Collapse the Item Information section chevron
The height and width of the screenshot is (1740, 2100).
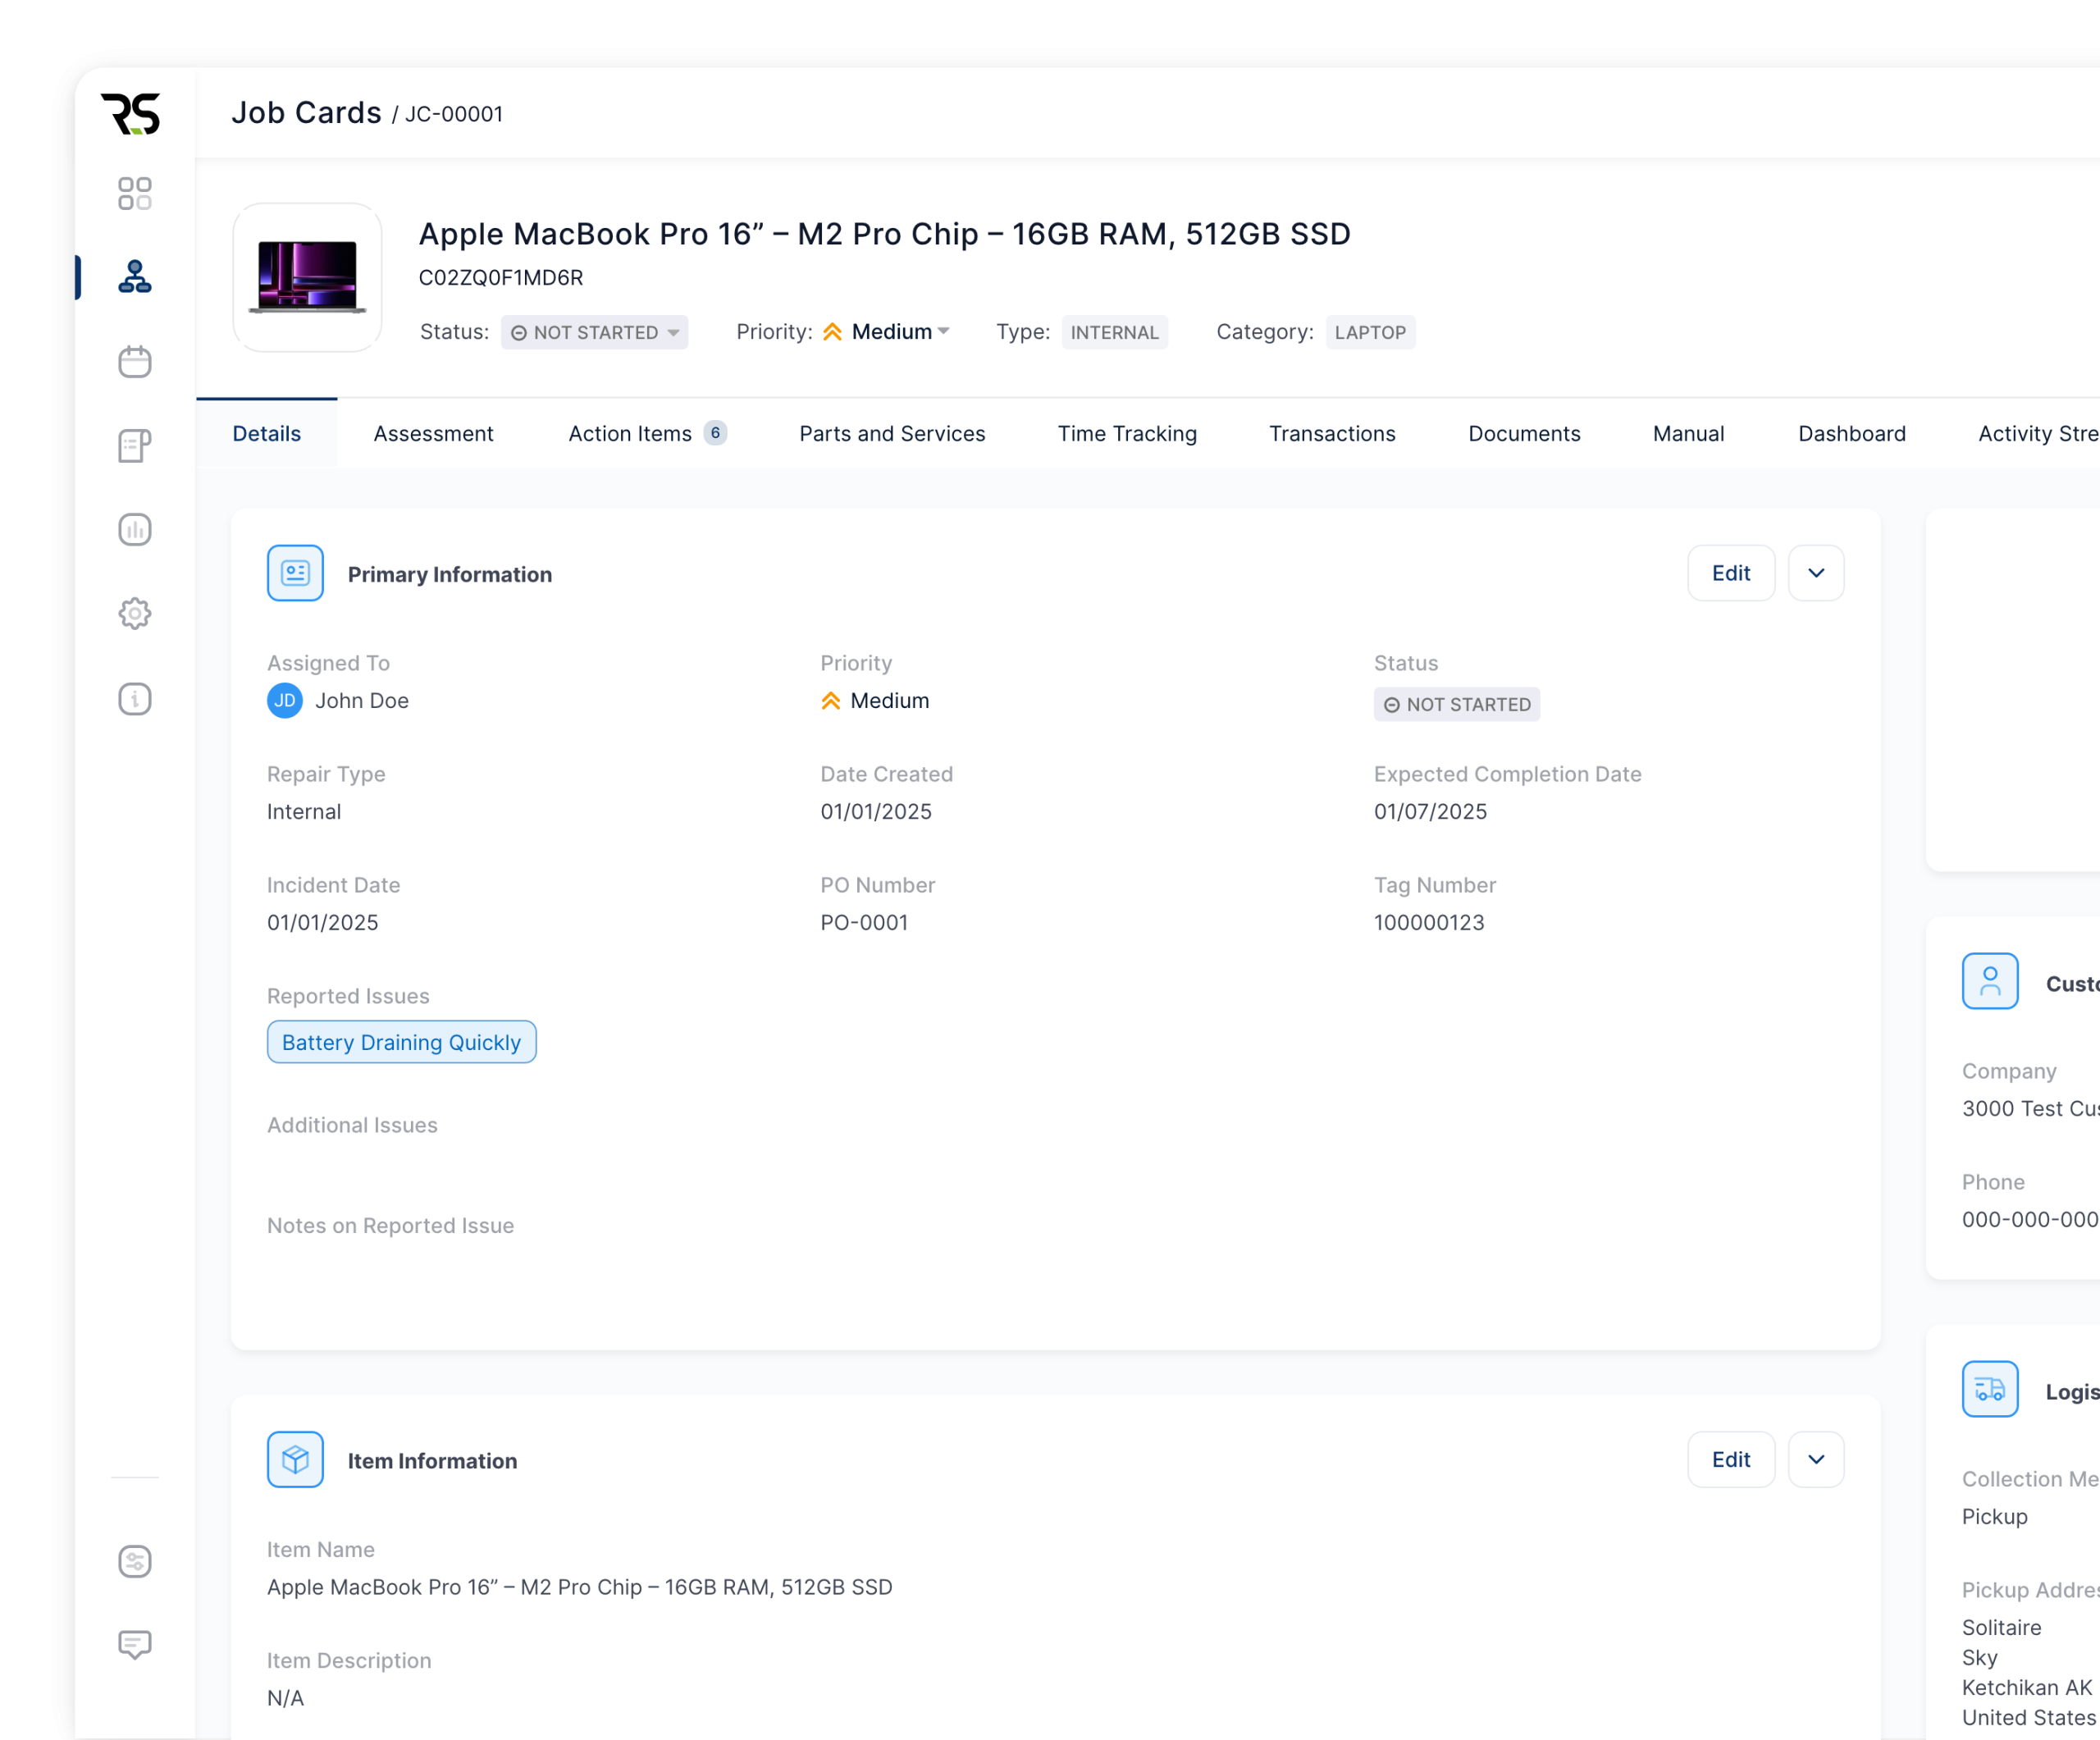(x=1816, y=1459)
